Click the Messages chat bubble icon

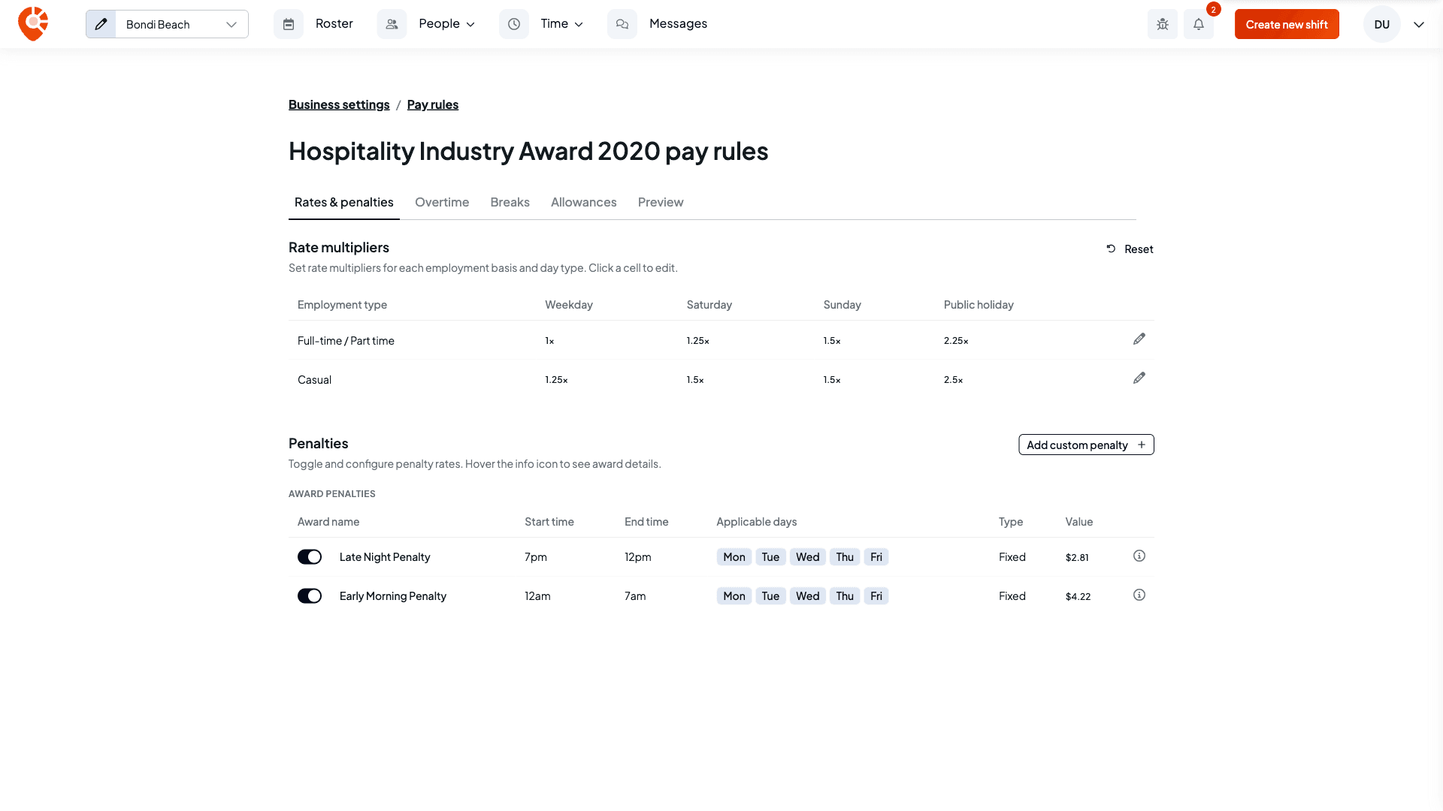(622, 24)
